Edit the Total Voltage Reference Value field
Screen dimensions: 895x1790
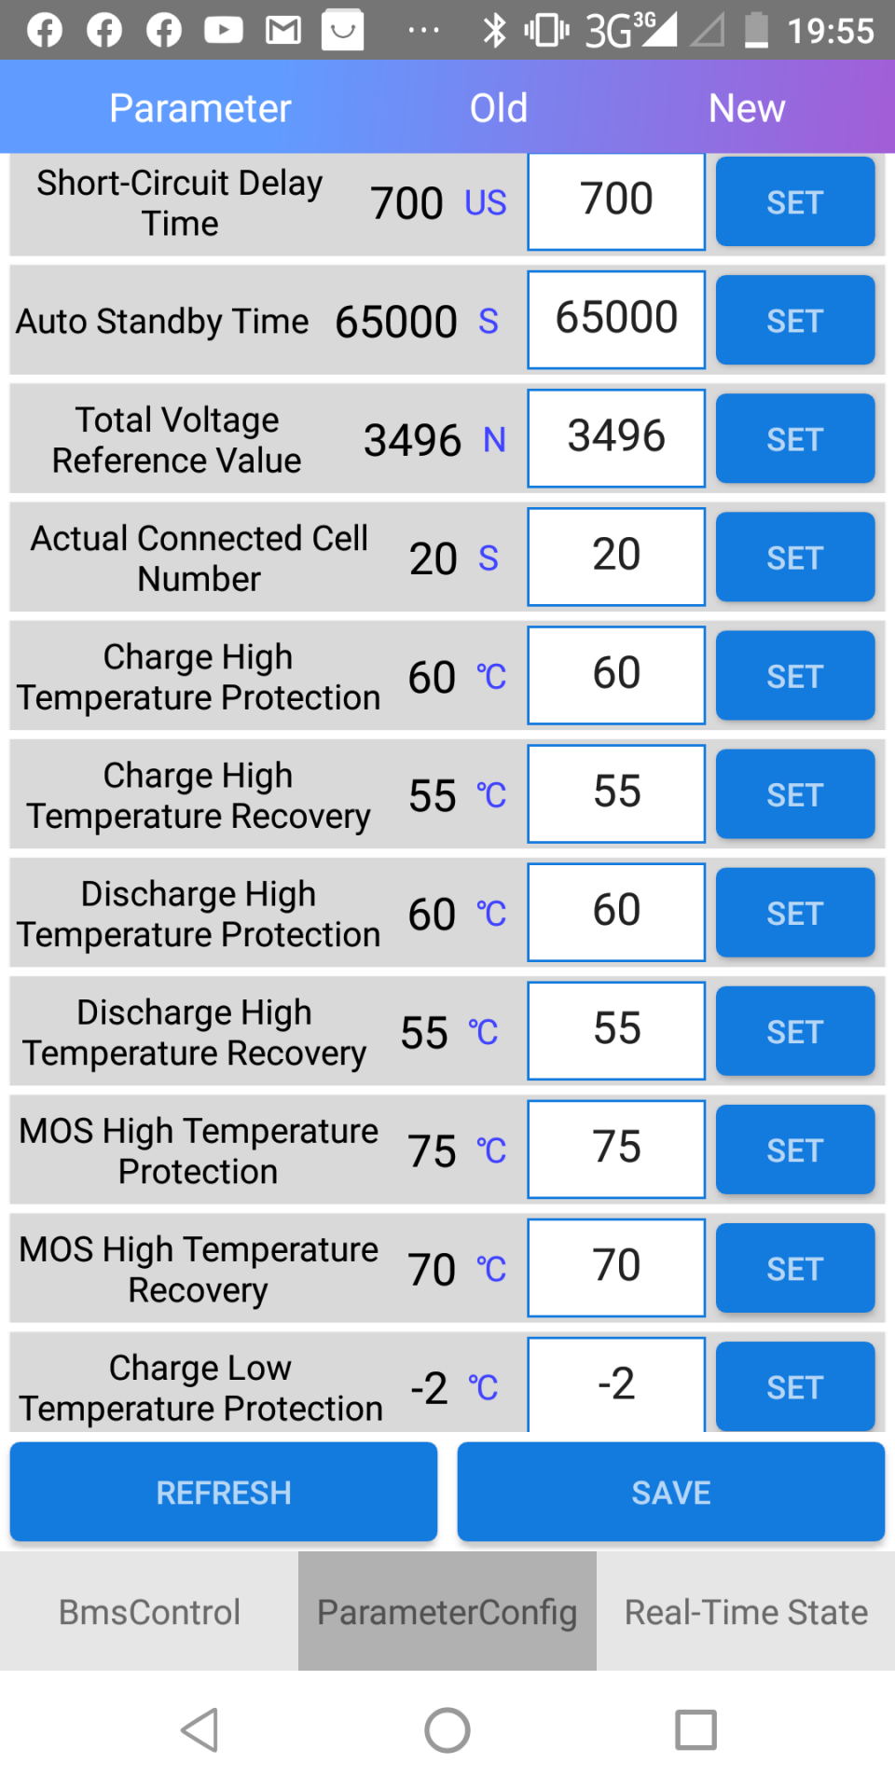(x=616, y=438)
